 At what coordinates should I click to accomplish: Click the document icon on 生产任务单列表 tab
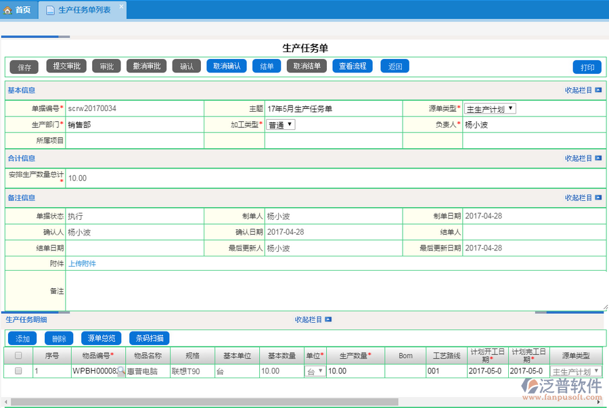click(x=50, y=10)
